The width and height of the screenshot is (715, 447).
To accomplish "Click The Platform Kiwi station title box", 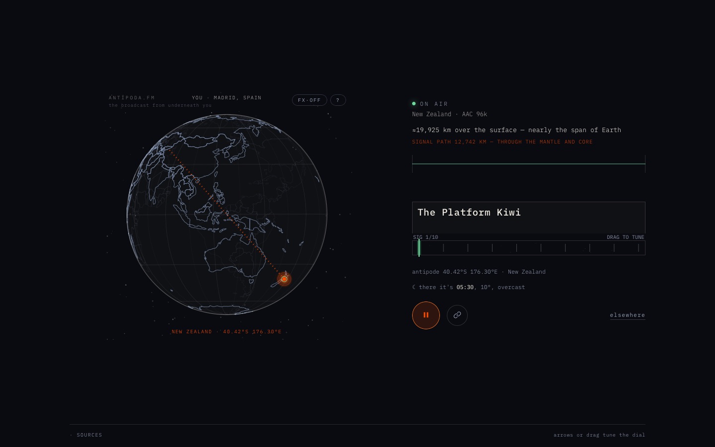I will 529,218.
